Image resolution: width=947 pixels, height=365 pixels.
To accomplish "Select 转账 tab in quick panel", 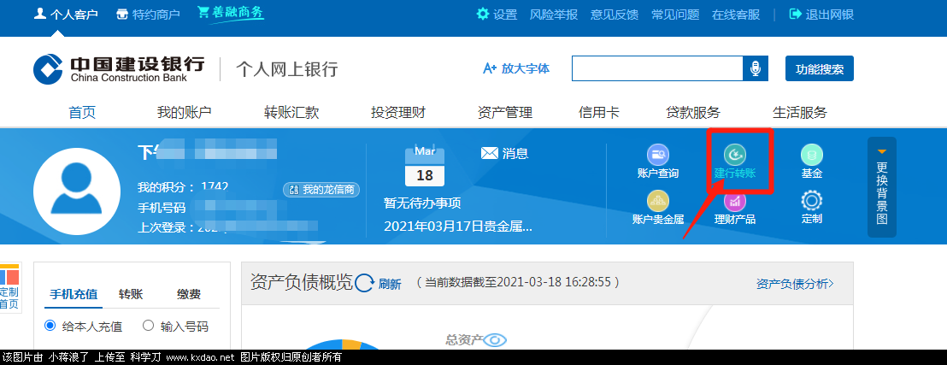I will 131,295.
